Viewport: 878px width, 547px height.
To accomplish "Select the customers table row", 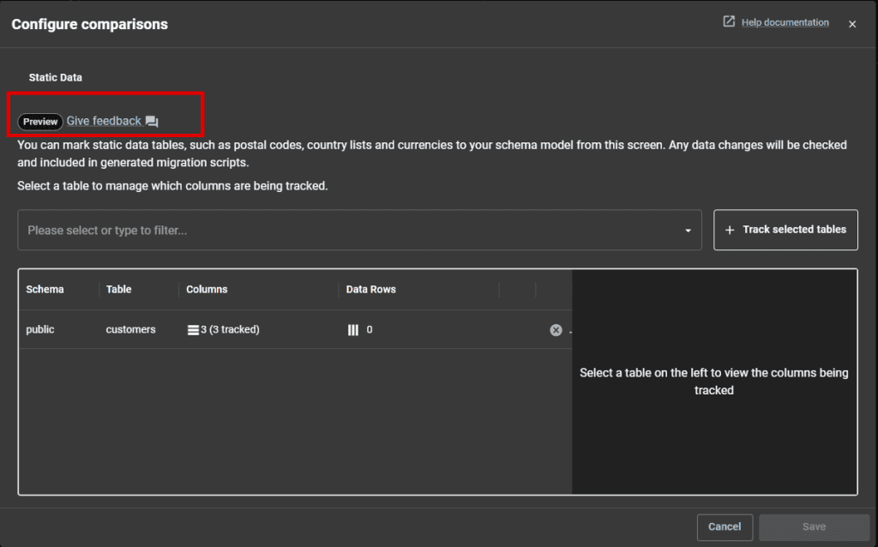I will click(130, 329).
